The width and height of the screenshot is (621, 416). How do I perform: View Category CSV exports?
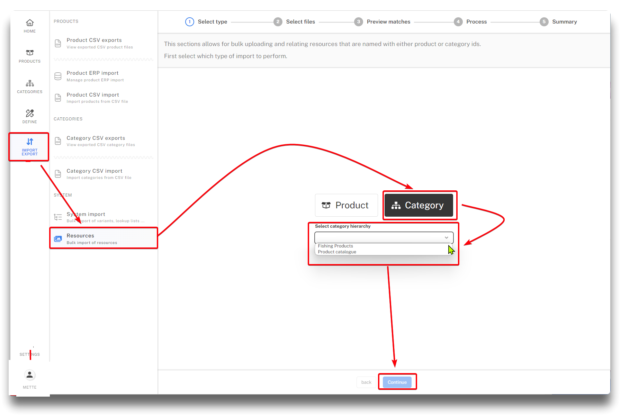pos(96,141)
